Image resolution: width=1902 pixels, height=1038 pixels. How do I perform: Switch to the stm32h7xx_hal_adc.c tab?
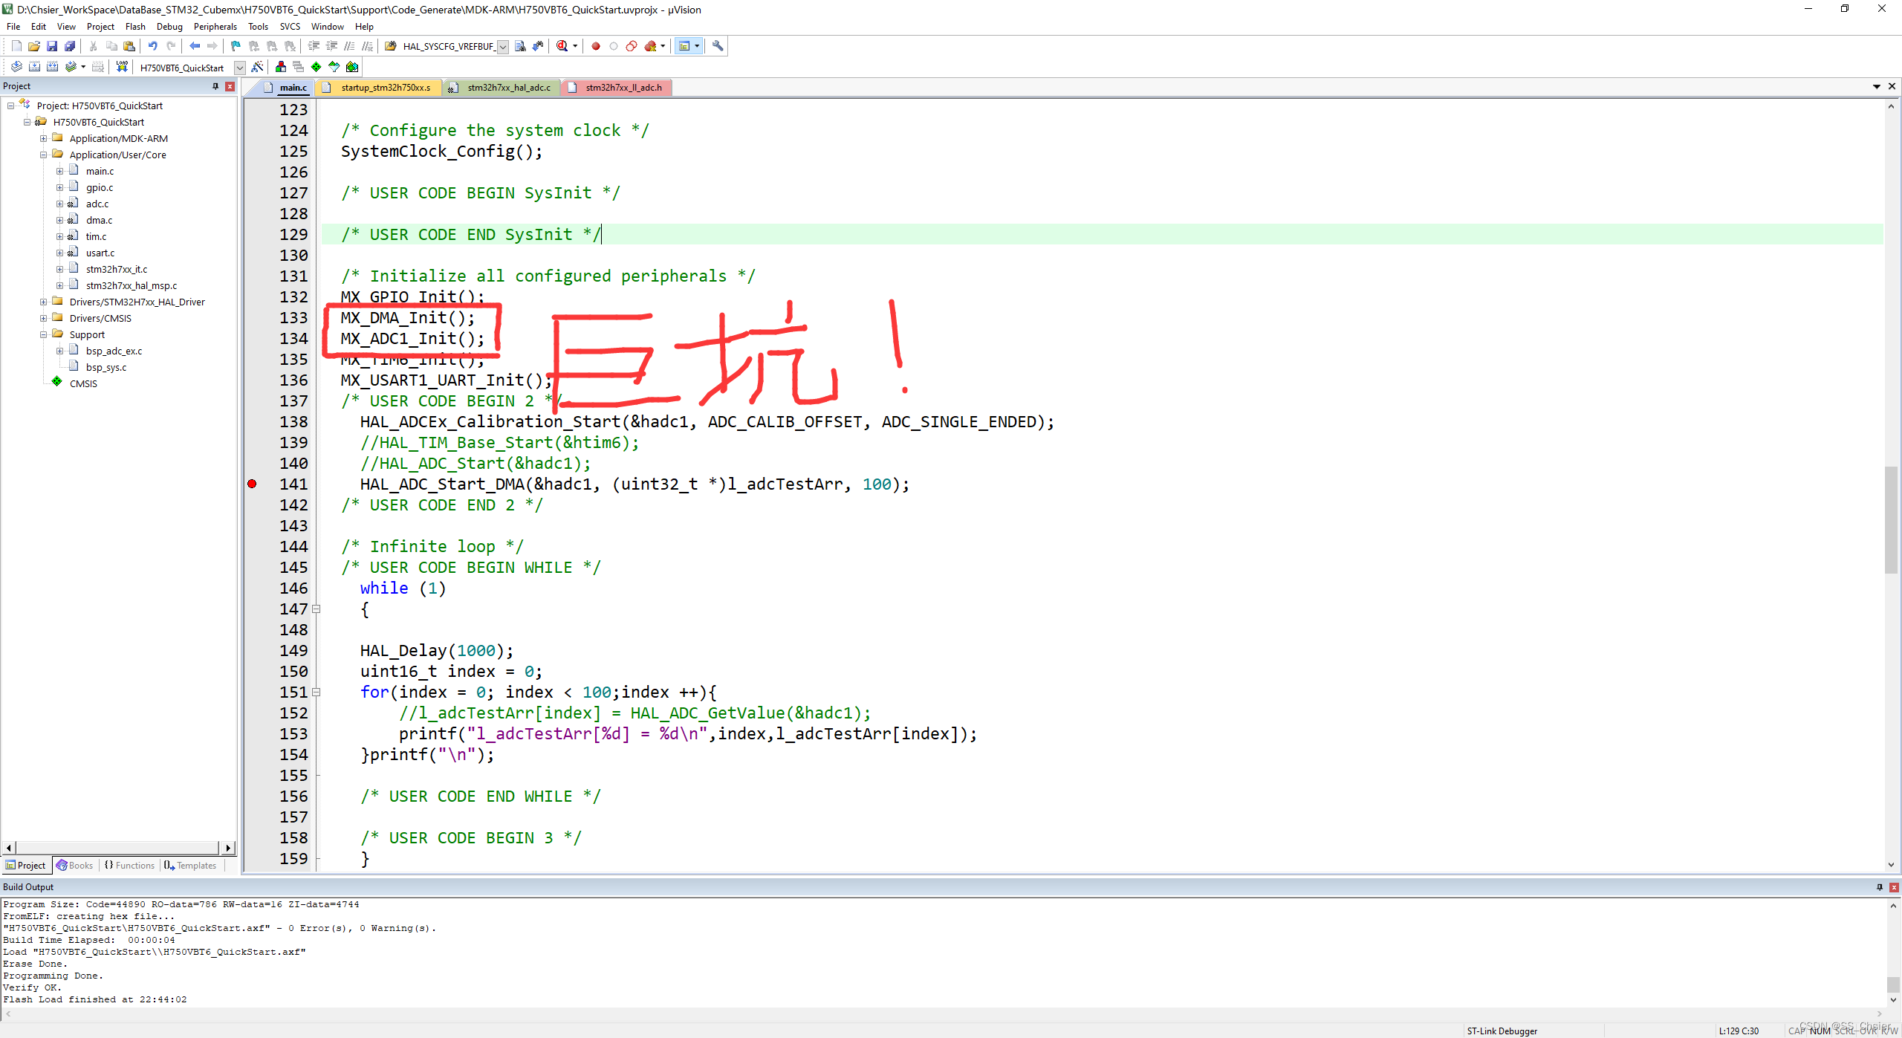[508, 88]
